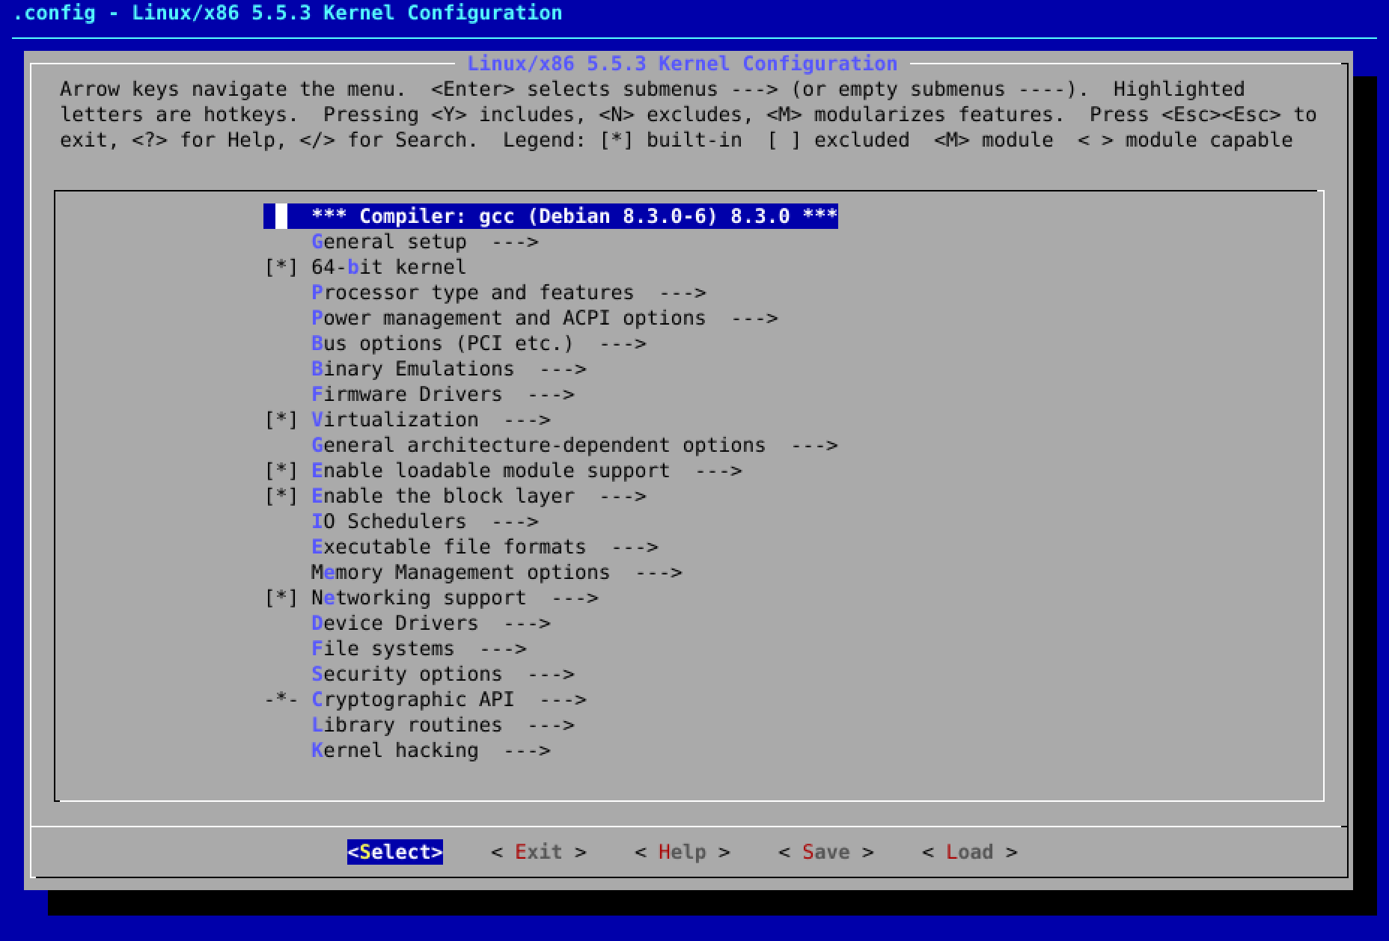Viewport: 1389px width, 941px height.
Task: Click the Binary Emulations label
Action: [x=412, y=369]
